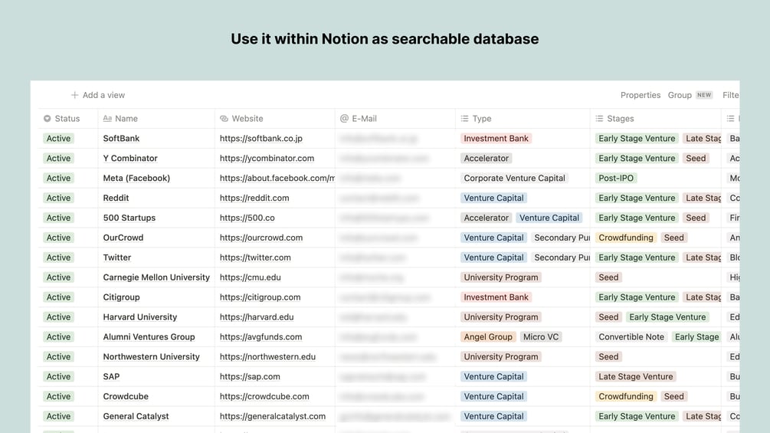Select the Angel Group tag for Alumni Ventures

point(487,337)
